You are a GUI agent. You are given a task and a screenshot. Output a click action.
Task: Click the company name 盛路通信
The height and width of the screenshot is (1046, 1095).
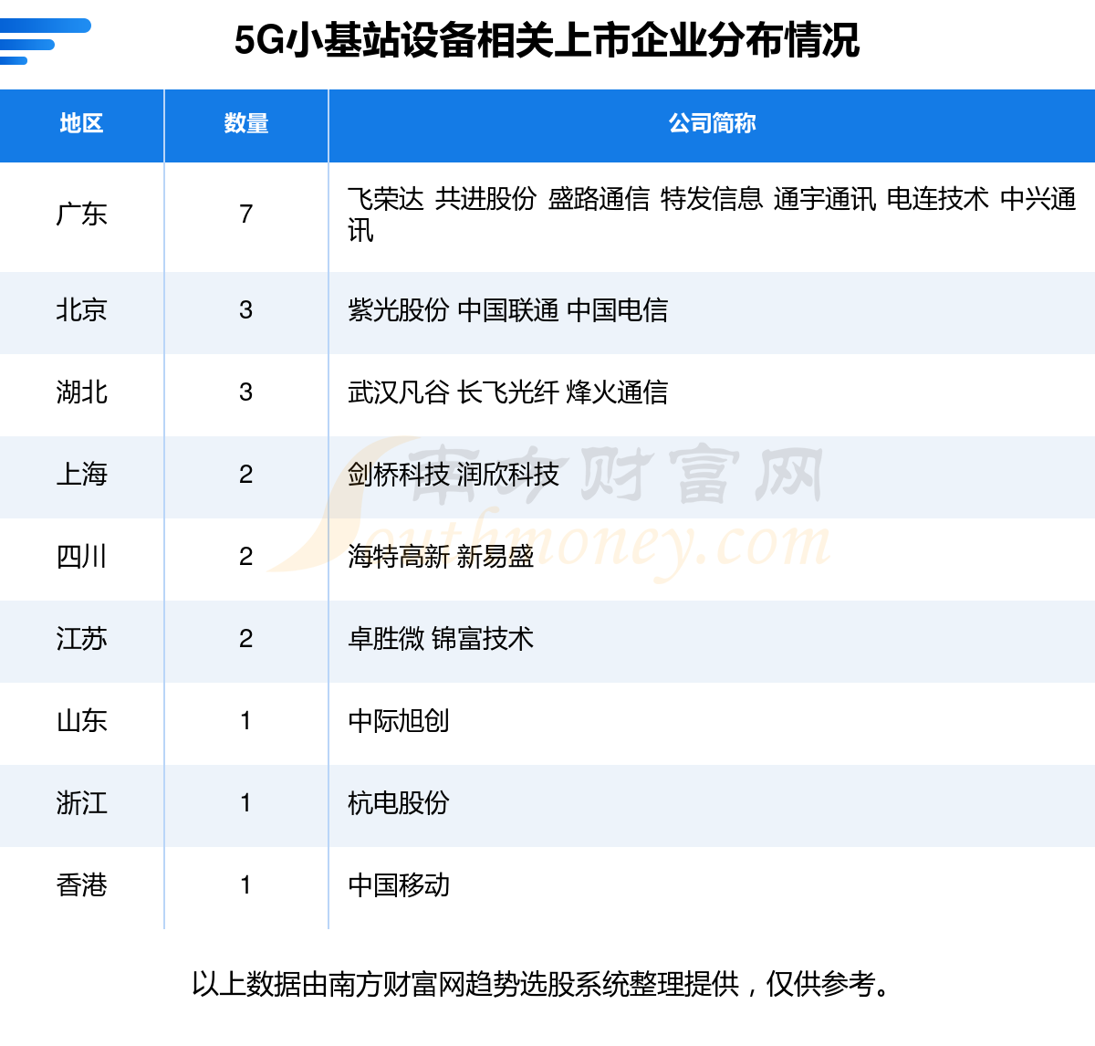(599, 199)
